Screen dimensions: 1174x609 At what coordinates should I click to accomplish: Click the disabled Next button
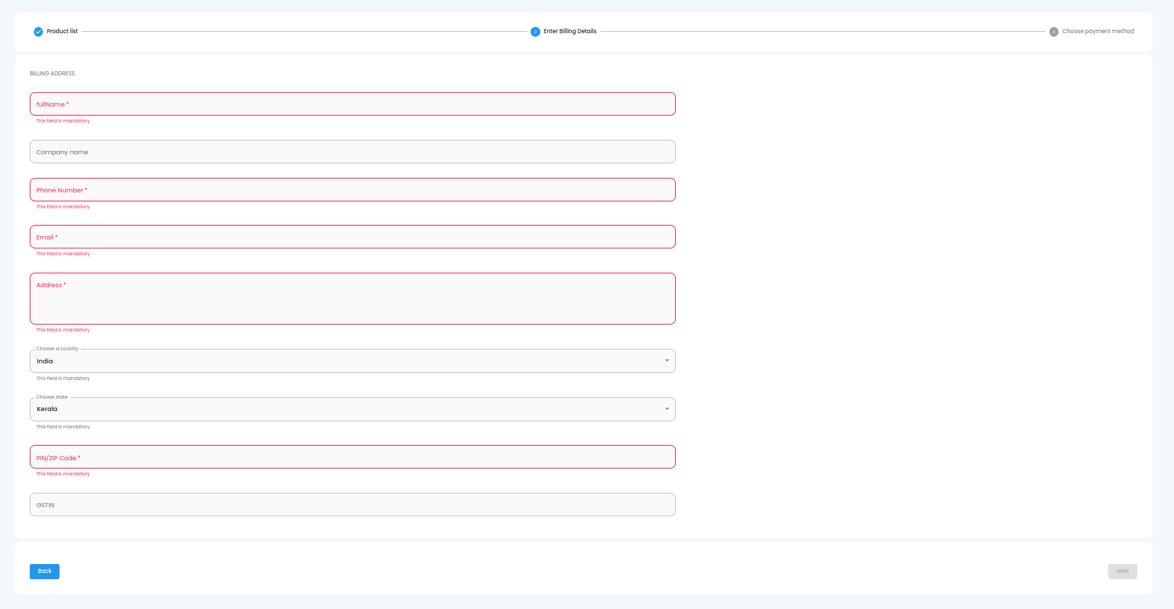pos(1122,572)
